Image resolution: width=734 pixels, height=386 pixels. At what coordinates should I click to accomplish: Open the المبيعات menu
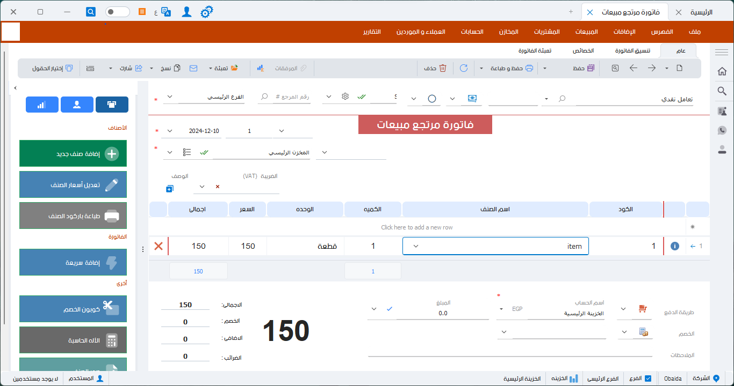pyautogui.click(x=587, y=32)
